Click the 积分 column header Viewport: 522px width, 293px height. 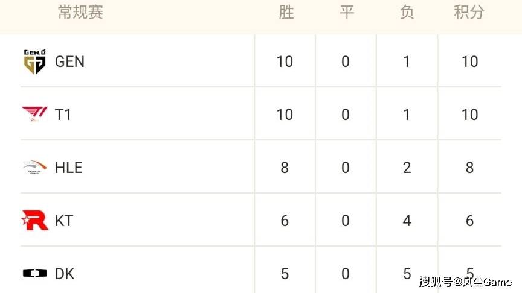point(469,13)
